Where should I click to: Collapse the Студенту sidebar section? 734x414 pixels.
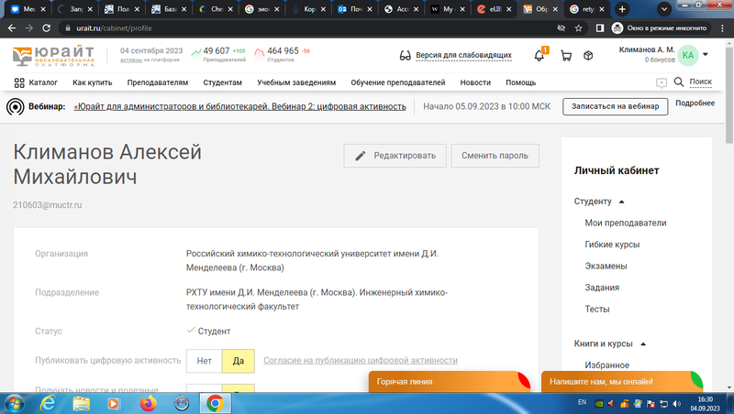pos(621,201)
